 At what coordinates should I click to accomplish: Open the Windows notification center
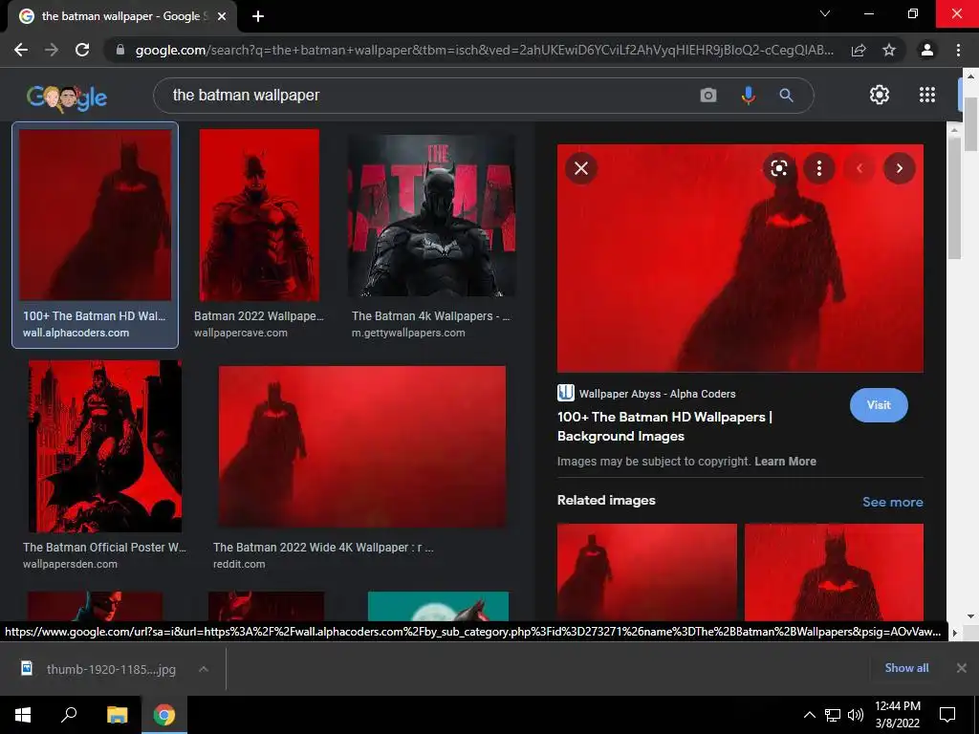tap(947, 715)
